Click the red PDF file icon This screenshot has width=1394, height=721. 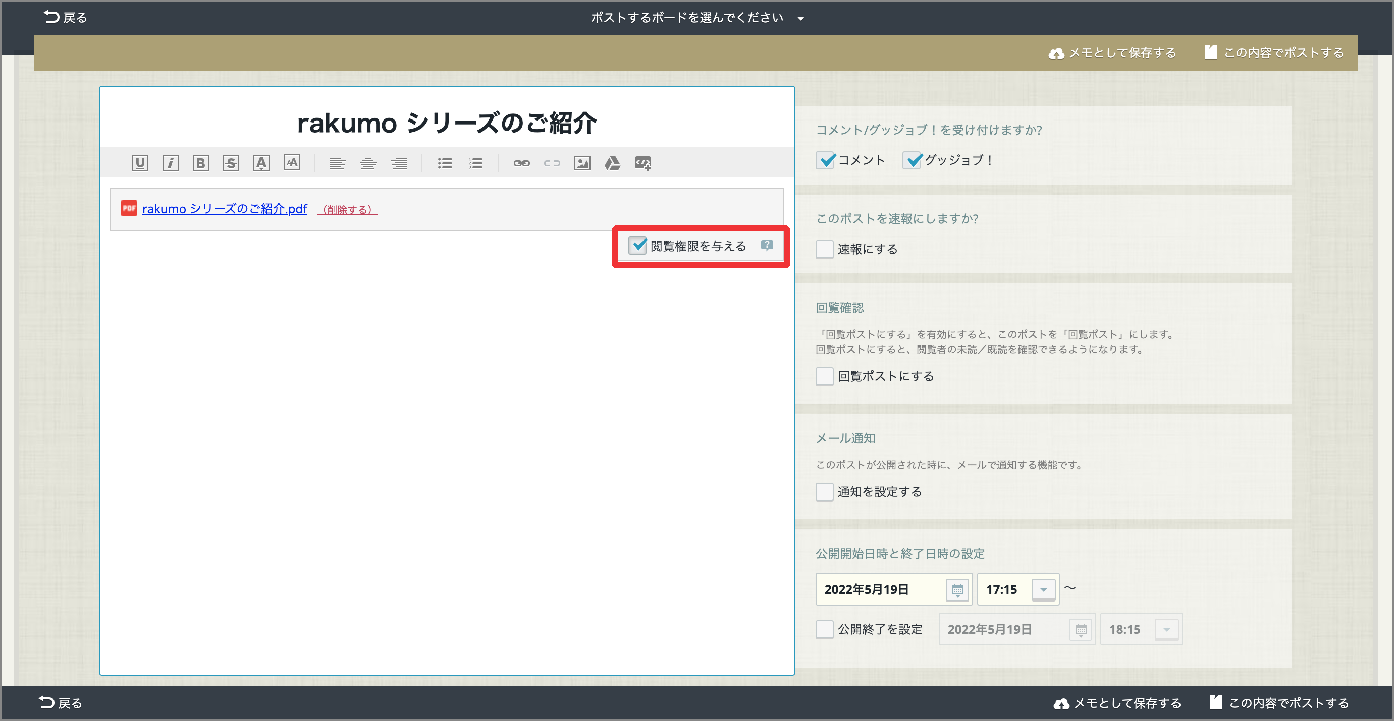[129, 209]
